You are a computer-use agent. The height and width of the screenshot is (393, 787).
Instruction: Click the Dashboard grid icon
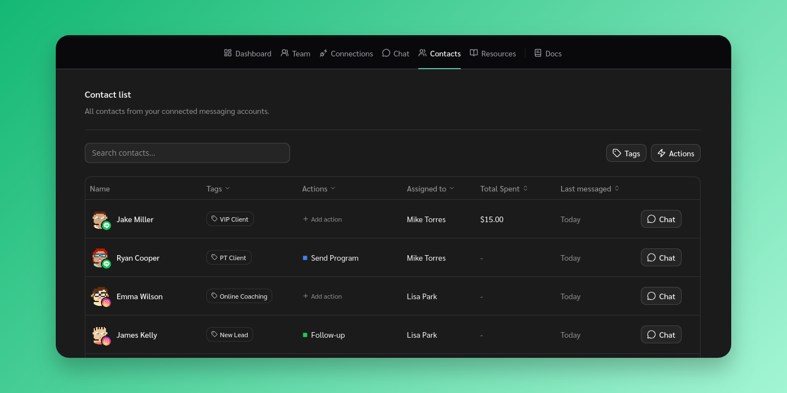click(x=228, y=53)
